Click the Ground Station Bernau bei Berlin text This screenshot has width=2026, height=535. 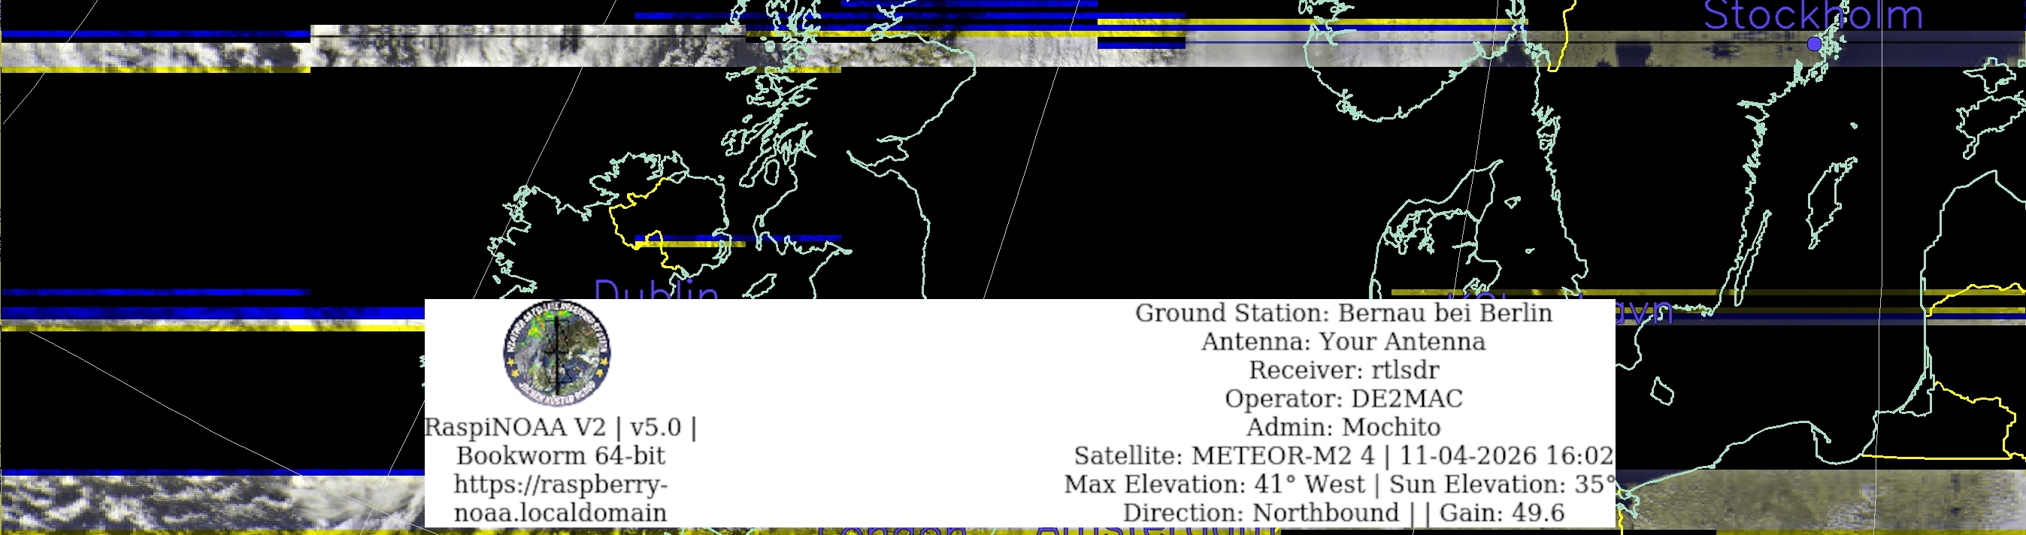[1343, 313]
